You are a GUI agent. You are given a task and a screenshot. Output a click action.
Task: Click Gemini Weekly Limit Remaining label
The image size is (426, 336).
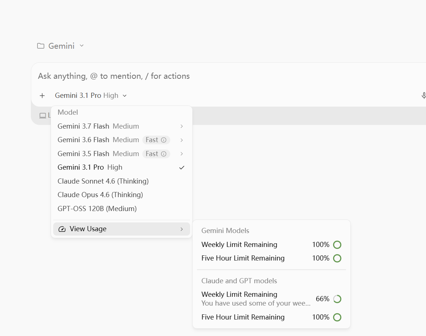[x=239, y=245]
